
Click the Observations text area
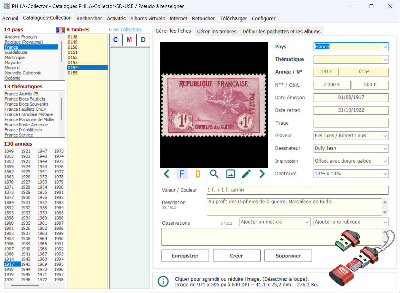(272, 237)
